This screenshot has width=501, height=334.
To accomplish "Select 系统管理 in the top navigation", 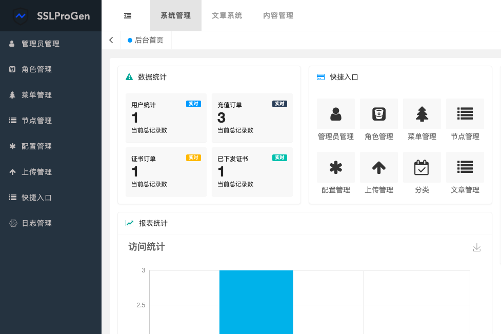I will (x=175, y=15).
